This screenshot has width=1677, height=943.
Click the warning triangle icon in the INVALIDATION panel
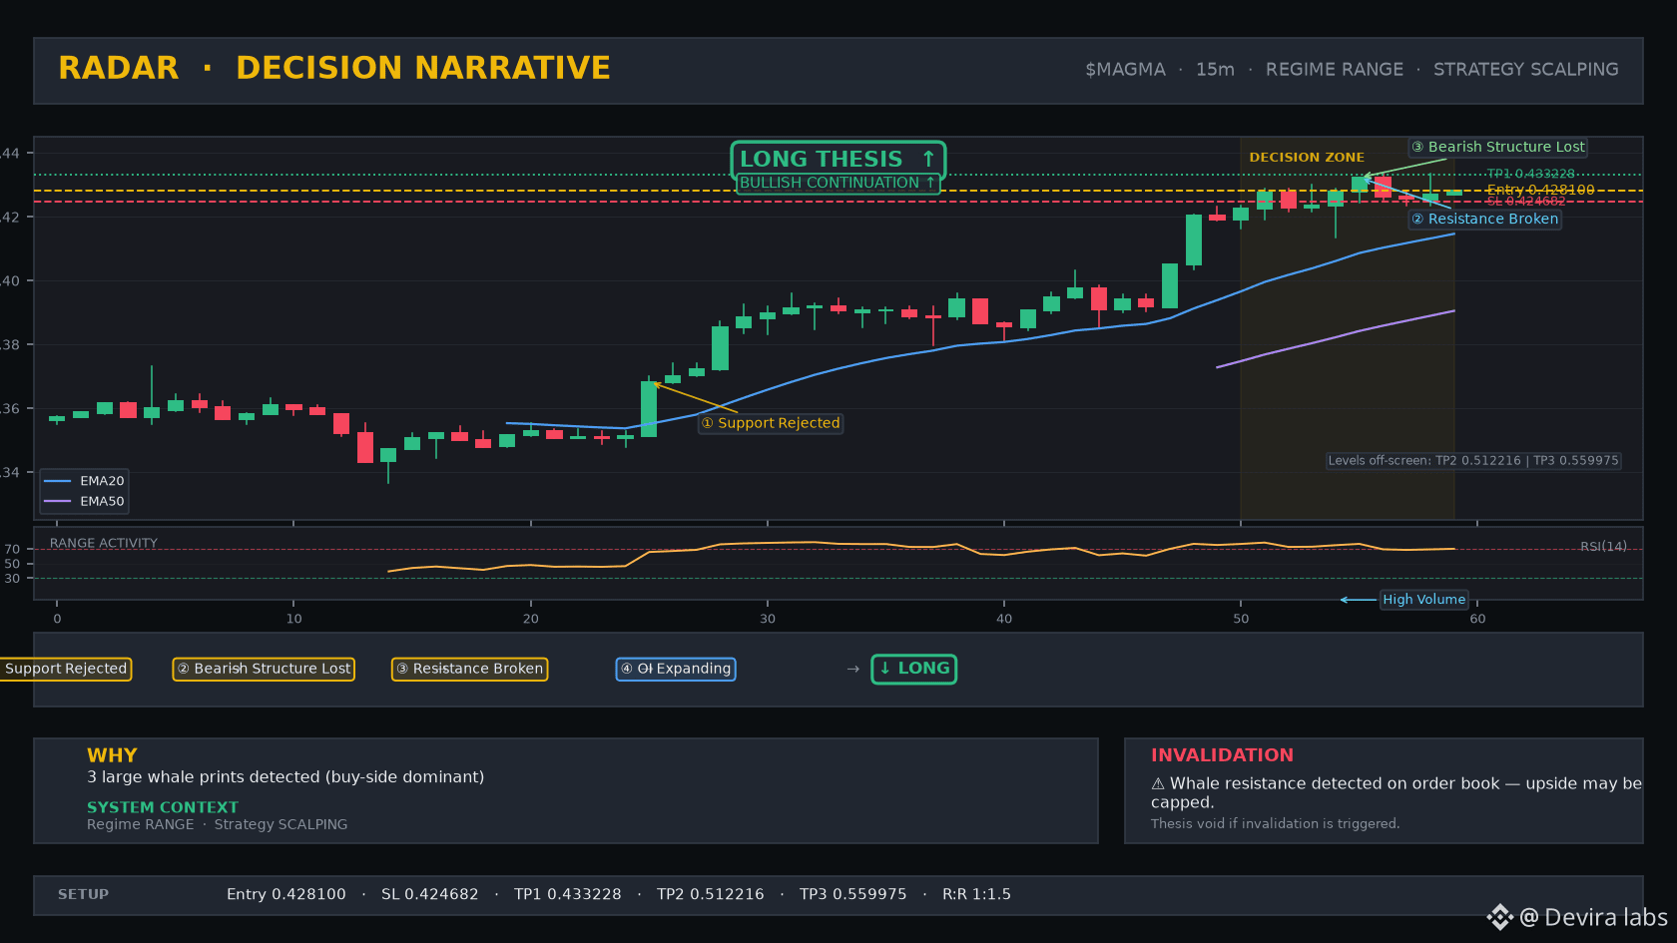(x=1158, y=784)
